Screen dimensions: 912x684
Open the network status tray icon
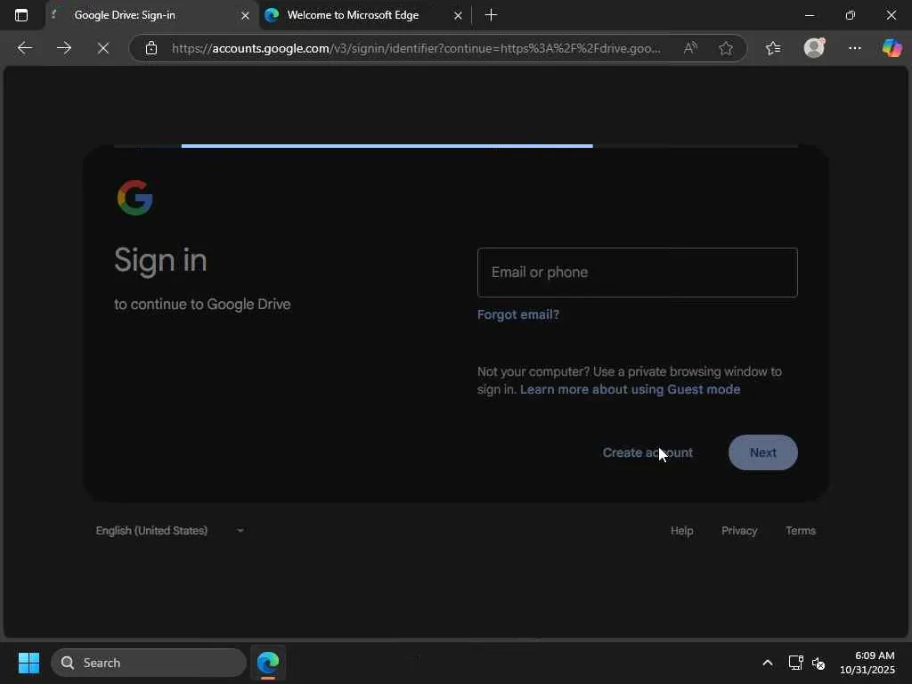[x=795, y=663]
